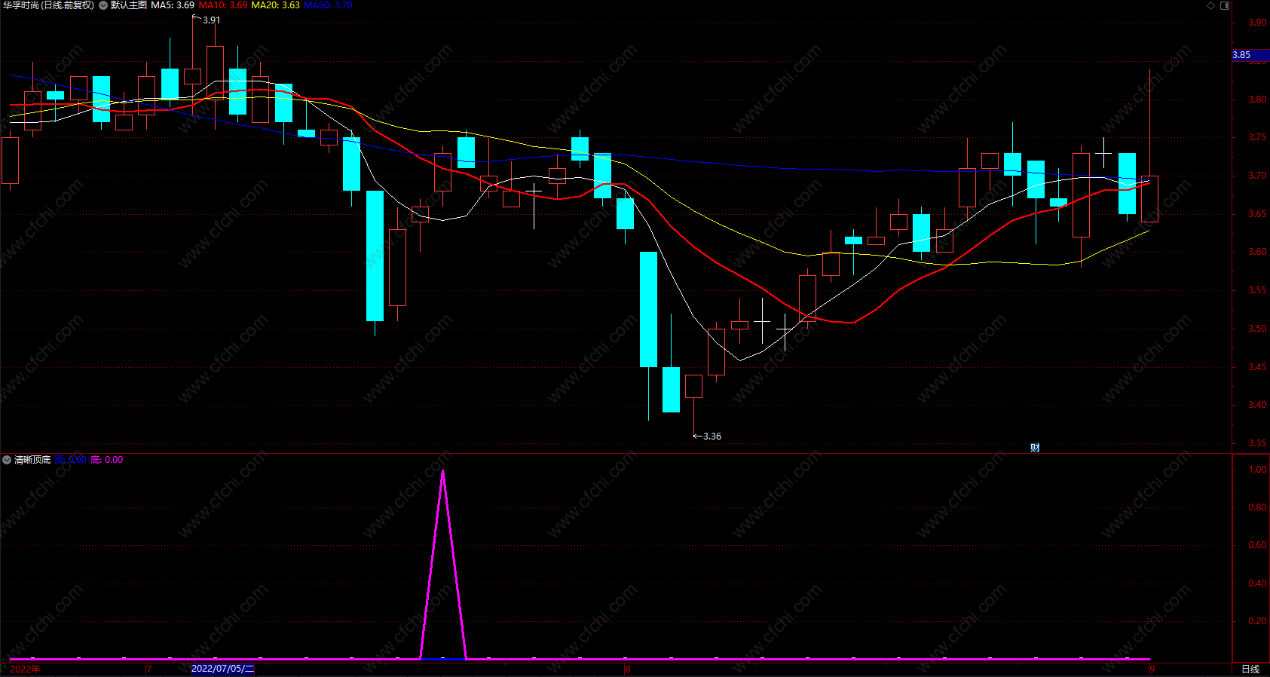This screenshot has width=1270, height=677.
Task: Click the 1.00 indicator axis label
Action: click(x=1256, y=470)
